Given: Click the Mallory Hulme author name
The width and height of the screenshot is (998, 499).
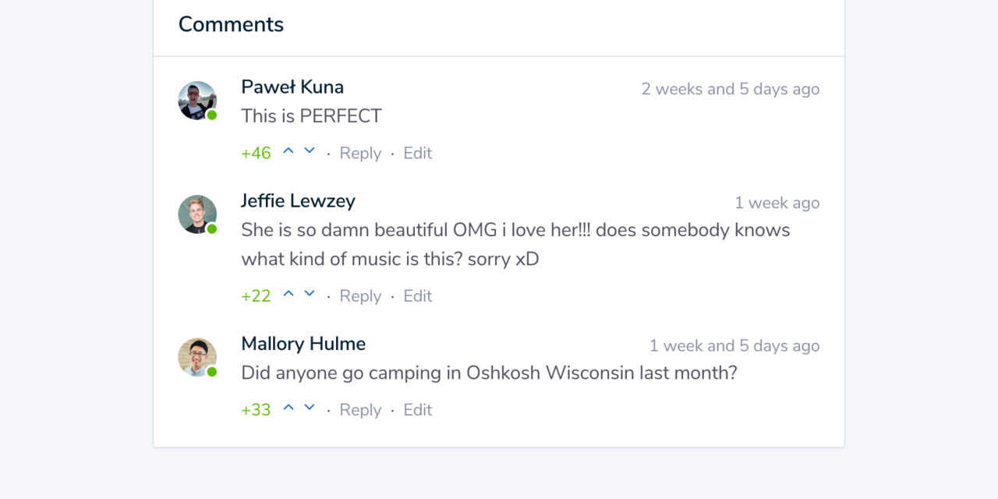Looking at the screenshot, I should point(303,344).
